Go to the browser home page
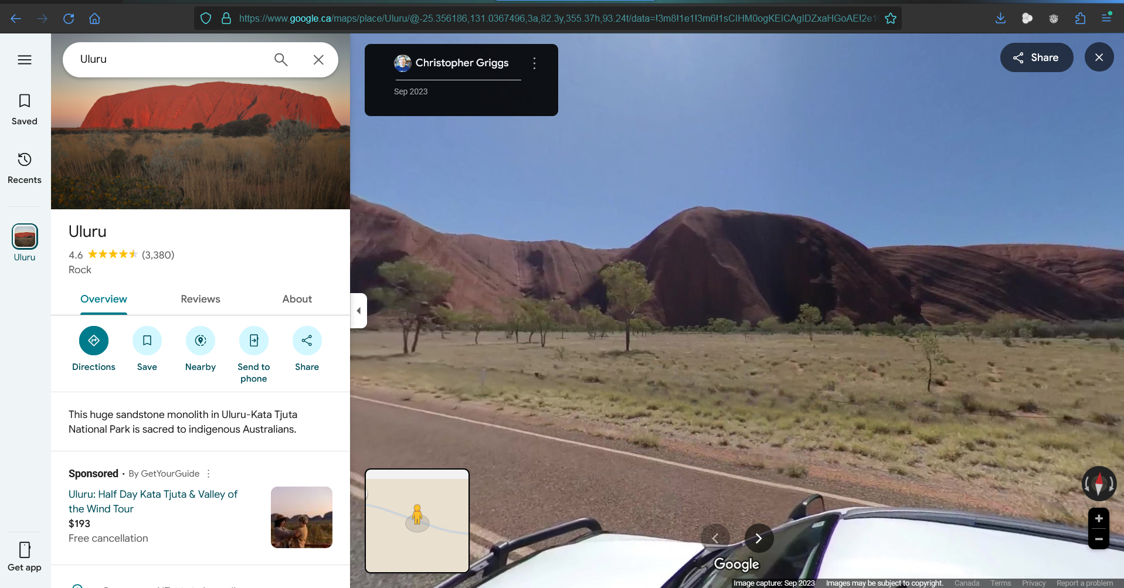Screen dimensions: 1124x588 tap(94, 19)
